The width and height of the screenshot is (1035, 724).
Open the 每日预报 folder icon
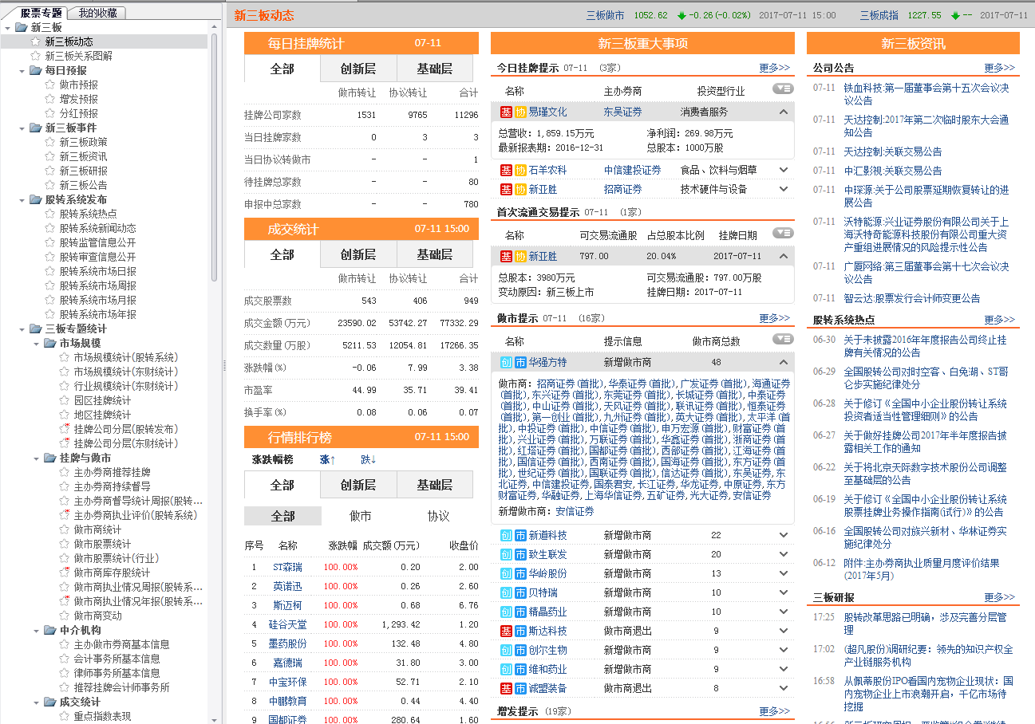coord(36,70)
